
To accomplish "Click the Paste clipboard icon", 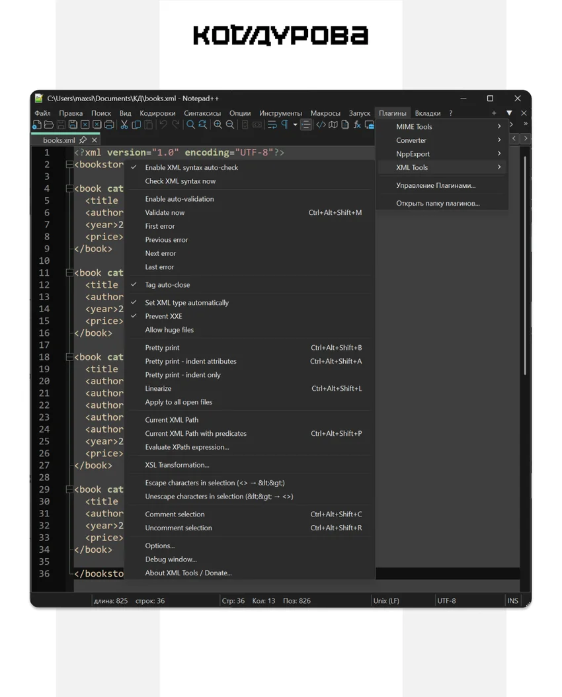I will click(x=148, y=125).
